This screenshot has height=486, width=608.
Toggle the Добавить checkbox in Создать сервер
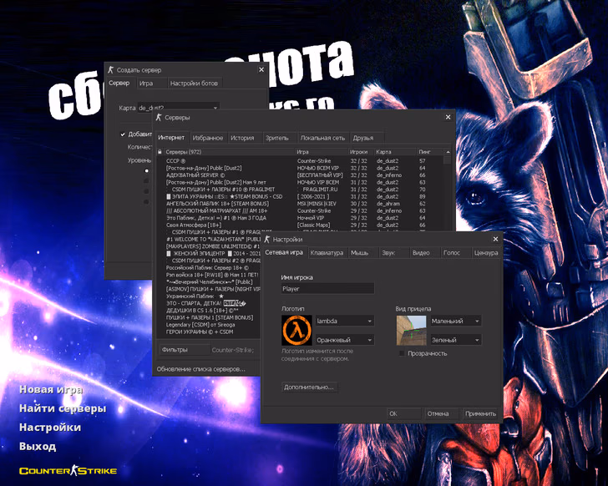[x=123, y=134]
